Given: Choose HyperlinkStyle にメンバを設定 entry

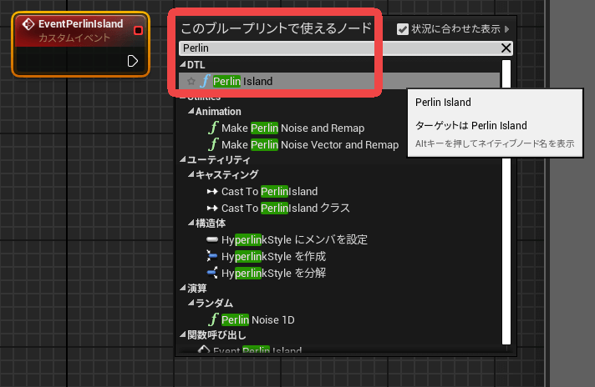Looking at the screenshot, I should click(x=294, y=240).
